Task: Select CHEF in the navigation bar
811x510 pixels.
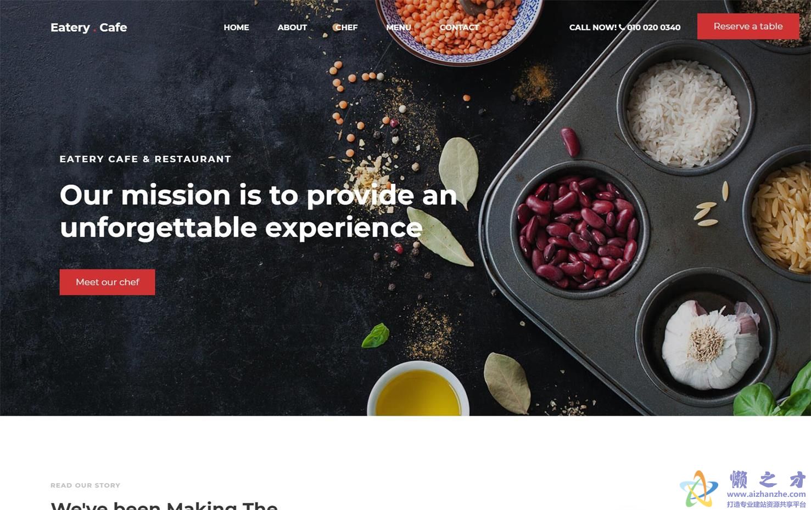Action: click(346, 27)
